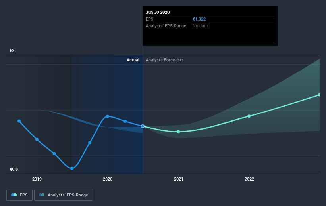Click the EPS row label in tooltip

(149, 19)
